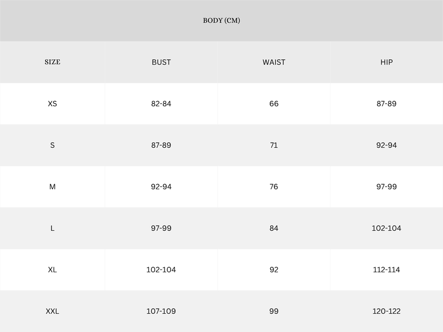Click the XS bust value 82-84
The height and width of the screenshot is (332, 443).
point(161,103)
